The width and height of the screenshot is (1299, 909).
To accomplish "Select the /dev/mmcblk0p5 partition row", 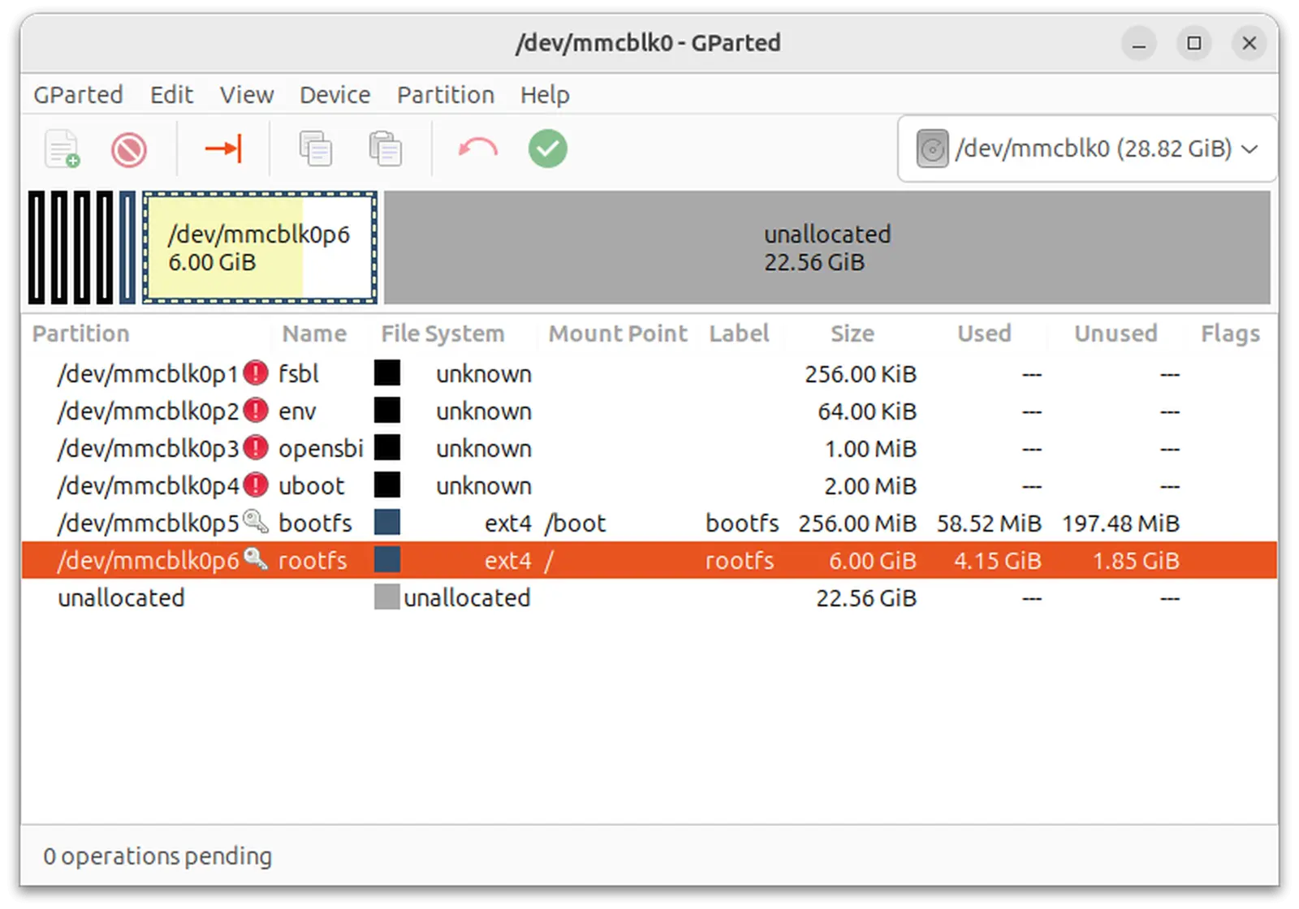I will pyautogui.click(x=649, y=523).
